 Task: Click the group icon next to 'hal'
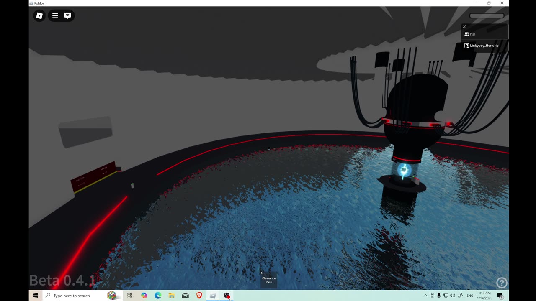[x=466, y=34]
